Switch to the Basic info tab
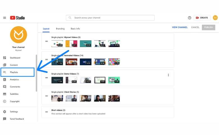The height and width of the screenshot is (135, 219). [75, 29]
